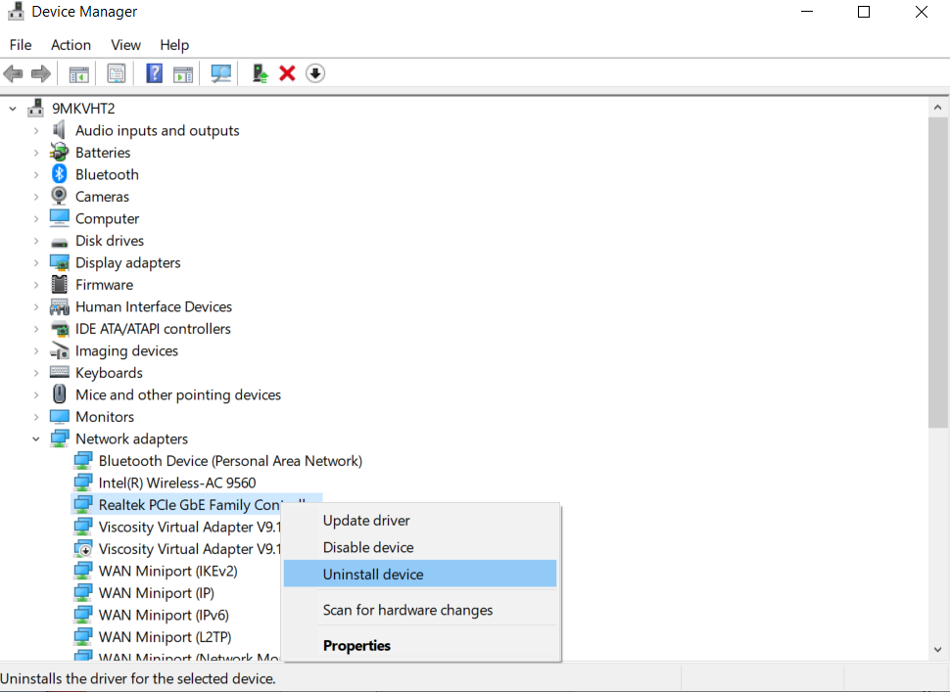Expand the Computer category
The image size is (950, 692).
pos(36,219)
